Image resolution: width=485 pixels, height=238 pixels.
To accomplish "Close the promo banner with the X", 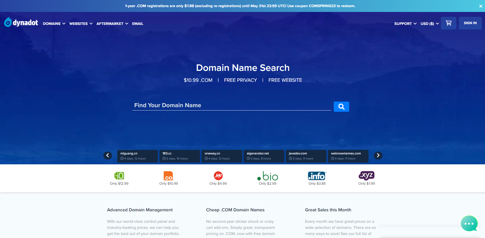I will [481, 6].
